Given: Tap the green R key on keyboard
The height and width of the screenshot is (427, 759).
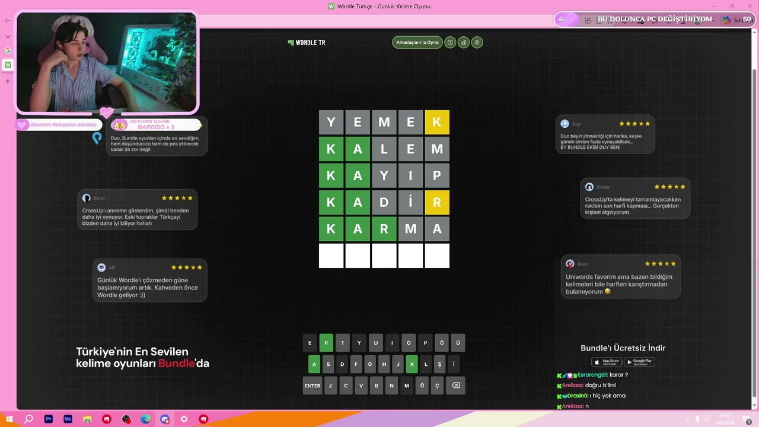Looking at the screenshot, I should click(x=326, y=343).
